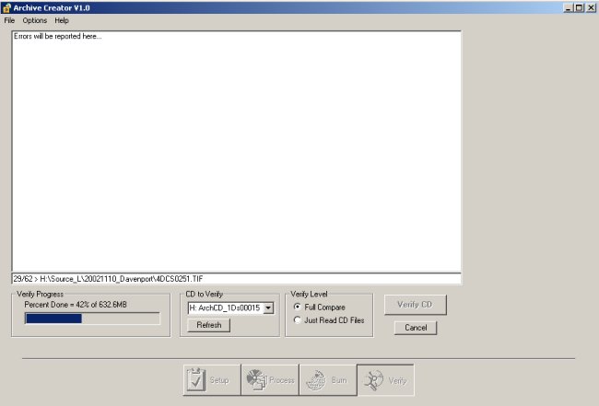Image resolution: width=599 pixels, height=406 pixels.
Task: Click the error report text area
Action: point(237,151)
